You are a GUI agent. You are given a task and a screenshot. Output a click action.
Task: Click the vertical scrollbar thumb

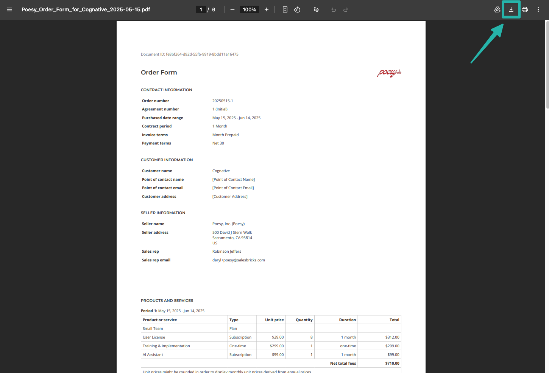pyautogui.click(x=547, y=64)
